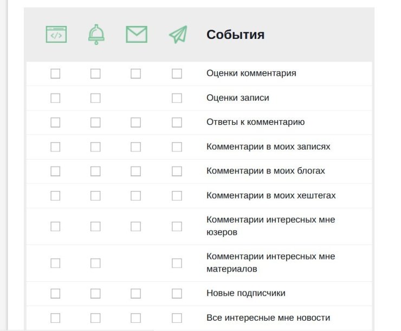
Task: Check website checkbox for Новые подписчики
Action: pos(55,293)
